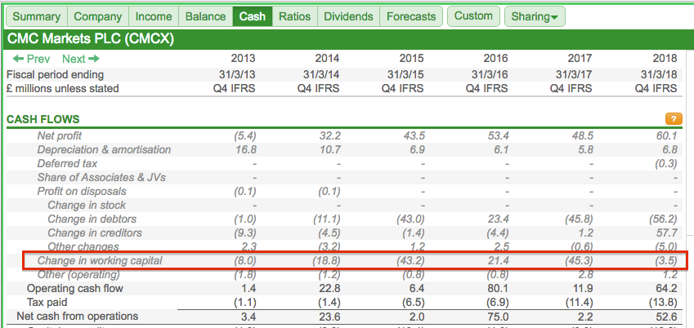Go to Prev period with left arrow
Screen dimensions: 694x328
pyautogui.click(x=31, y=59)
